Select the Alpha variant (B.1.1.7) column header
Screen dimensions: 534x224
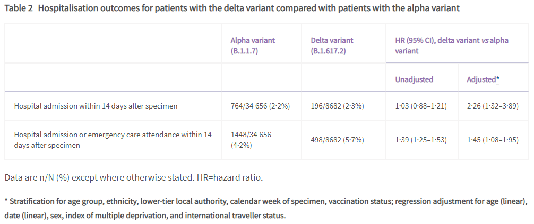pos(253,46)
